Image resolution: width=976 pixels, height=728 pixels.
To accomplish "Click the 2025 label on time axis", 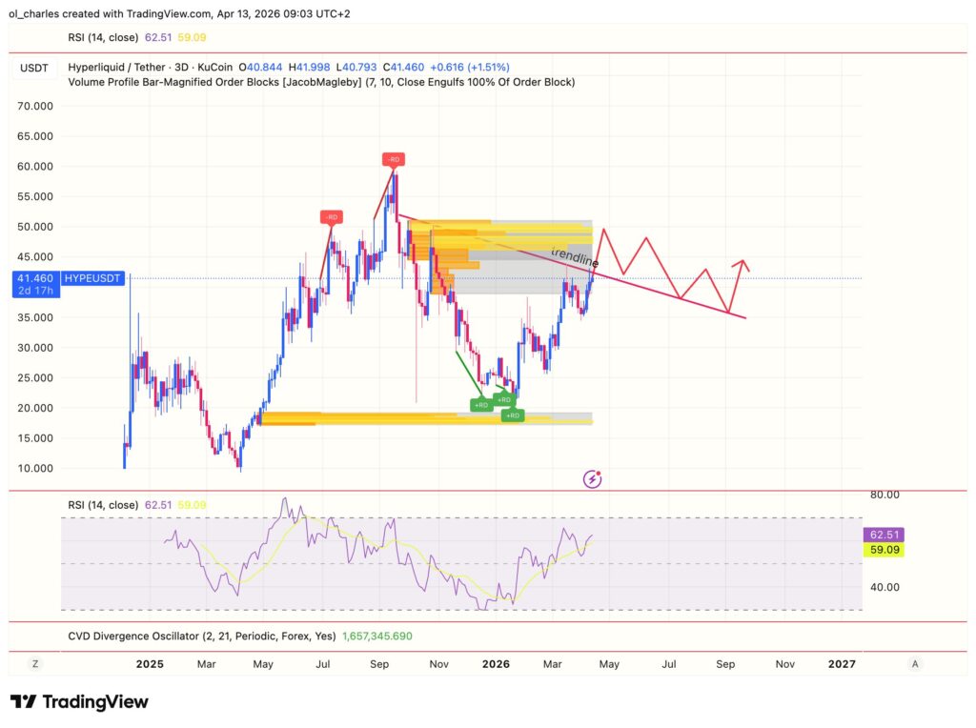I will (150, 663).
